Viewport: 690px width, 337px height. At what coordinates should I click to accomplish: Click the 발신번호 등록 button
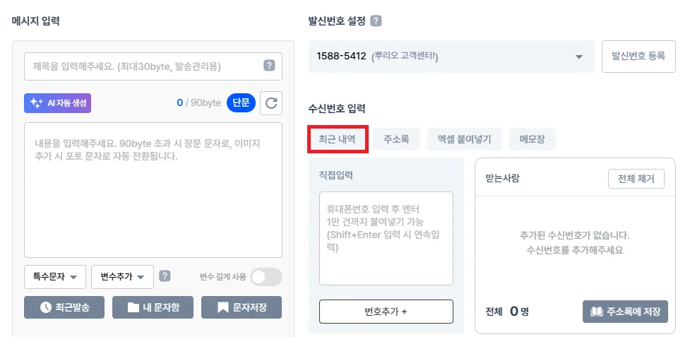pos(638,57)
